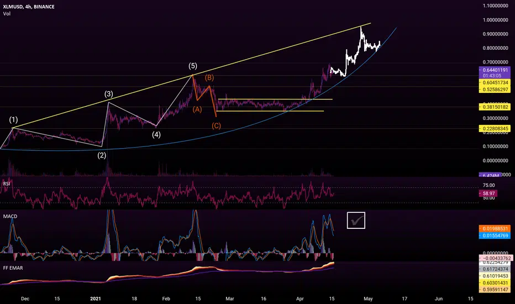Click the orange MACD value 0.01988531

click(495, 228)
